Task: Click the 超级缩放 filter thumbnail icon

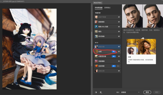Action: 96,22
